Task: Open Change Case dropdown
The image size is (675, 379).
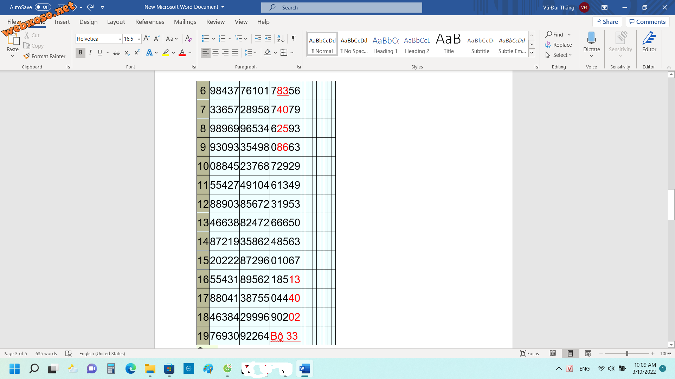Action: pyautogui.click(x=172, y=39)
